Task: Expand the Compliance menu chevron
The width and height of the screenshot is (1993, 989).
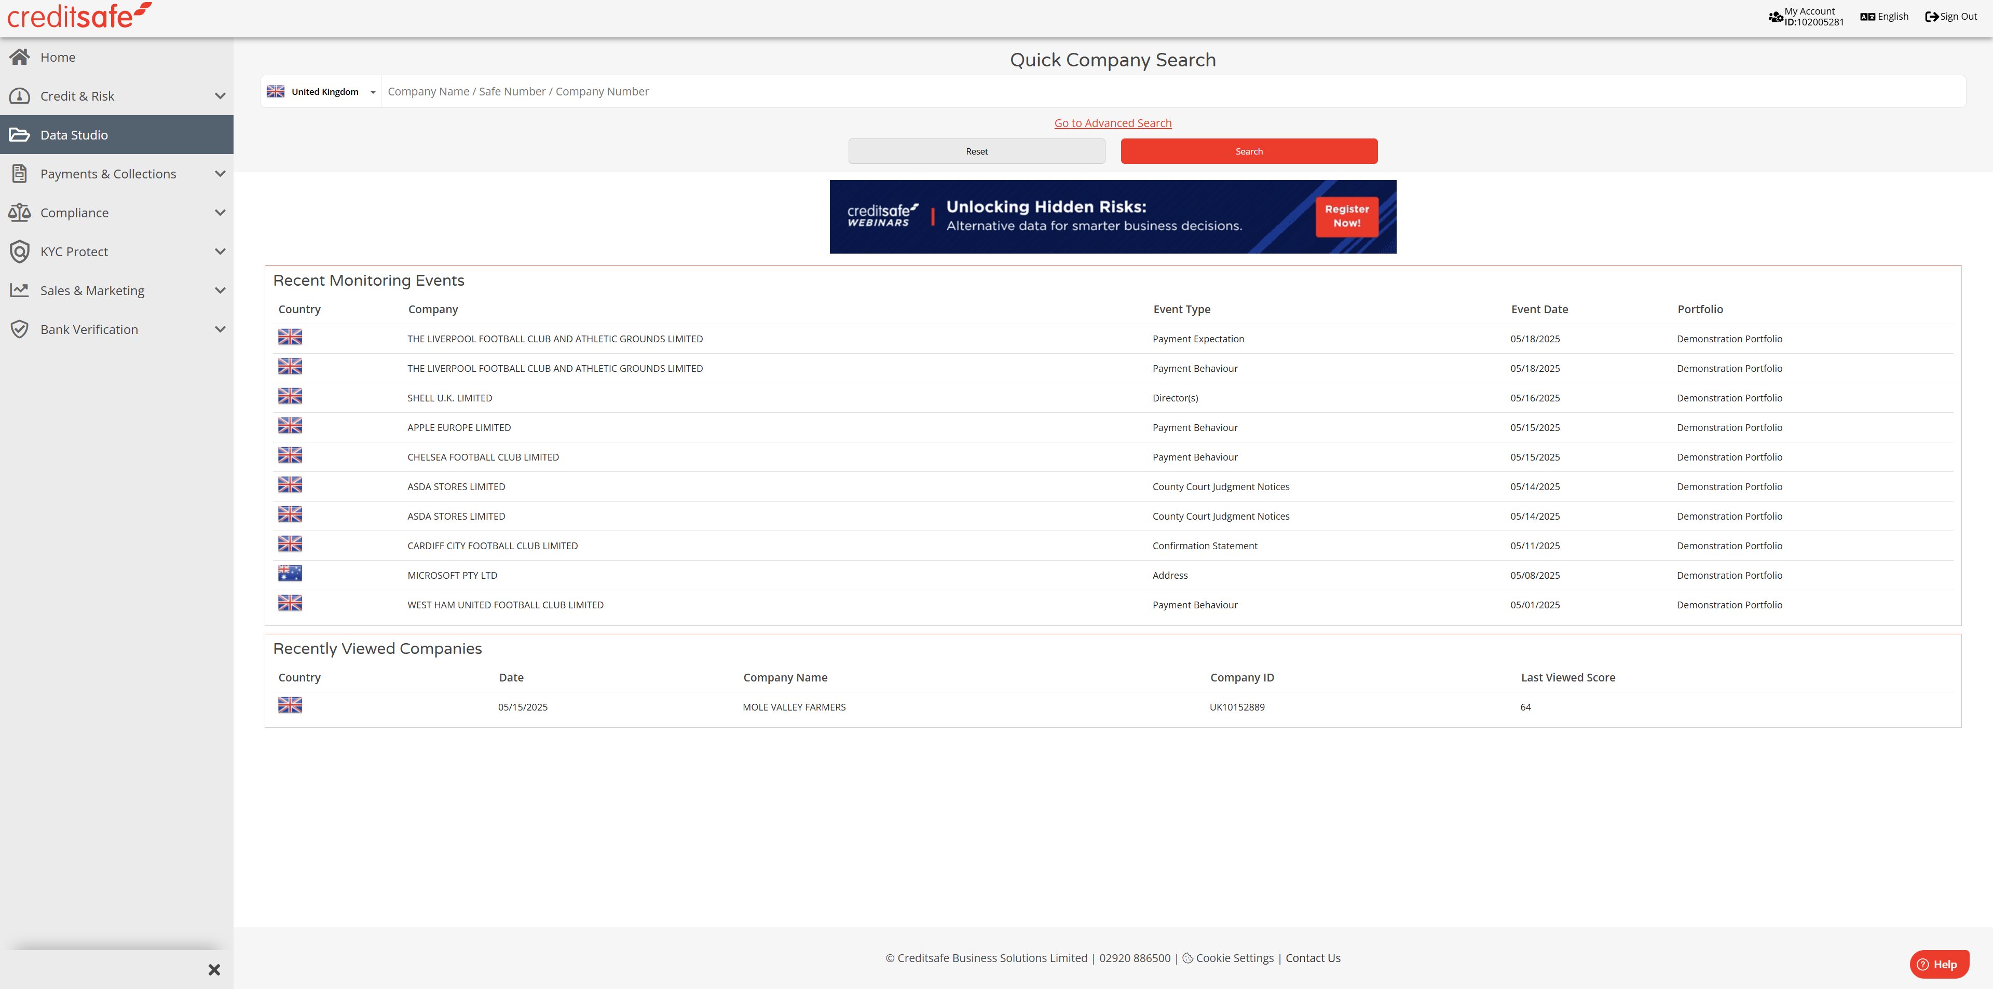Action: (220, 213)
